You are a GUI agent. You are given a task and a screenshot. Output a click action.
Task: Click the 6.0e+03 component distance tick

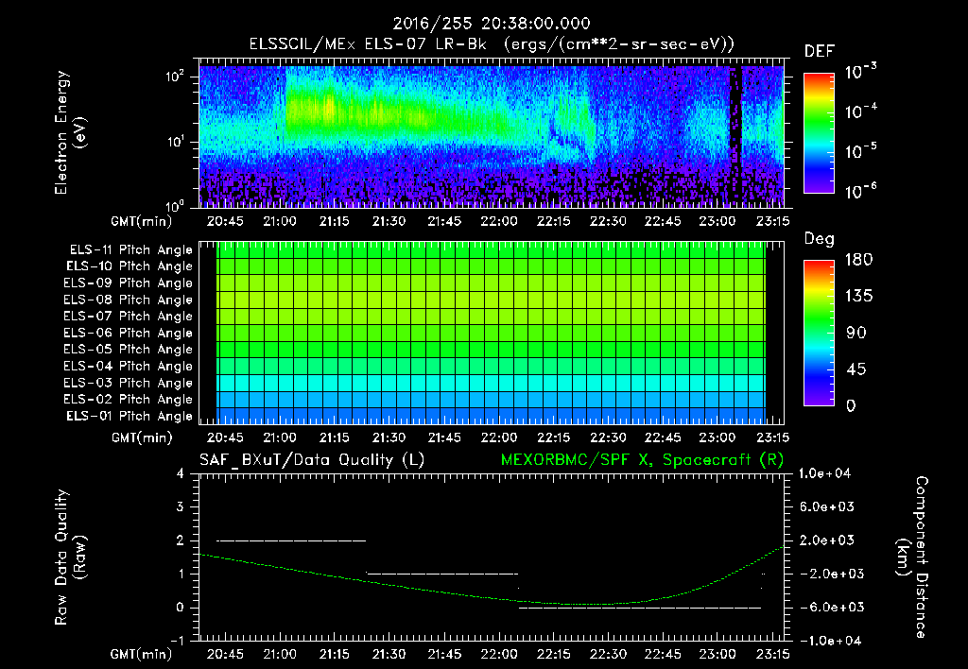pyautogui.click(x=826, y=506)
